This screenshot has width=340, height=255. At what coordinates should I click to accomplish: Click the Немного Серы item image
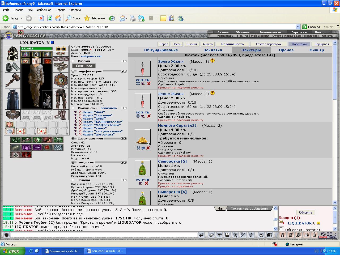(143, 137)
